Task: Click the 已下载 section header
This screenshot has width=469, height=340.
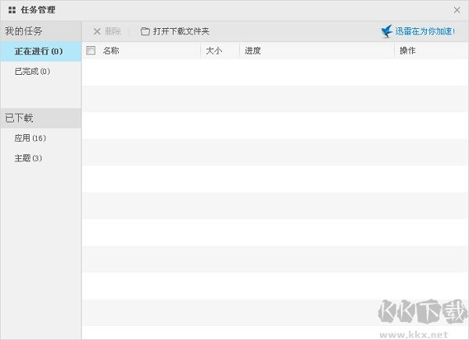Action: pos(41,118)
